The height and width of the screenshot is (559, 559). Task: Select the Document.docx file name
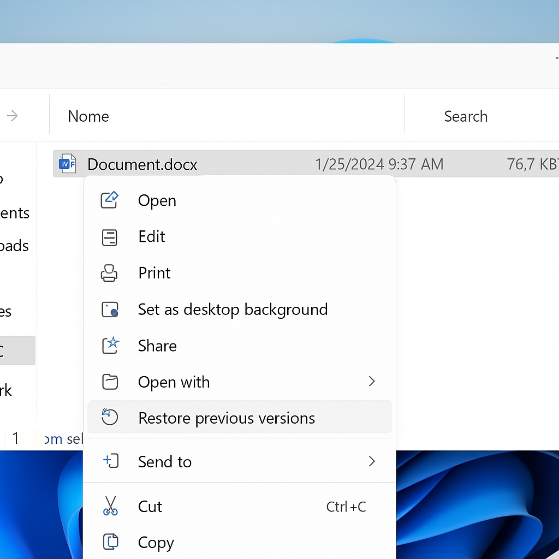point(142,164)
